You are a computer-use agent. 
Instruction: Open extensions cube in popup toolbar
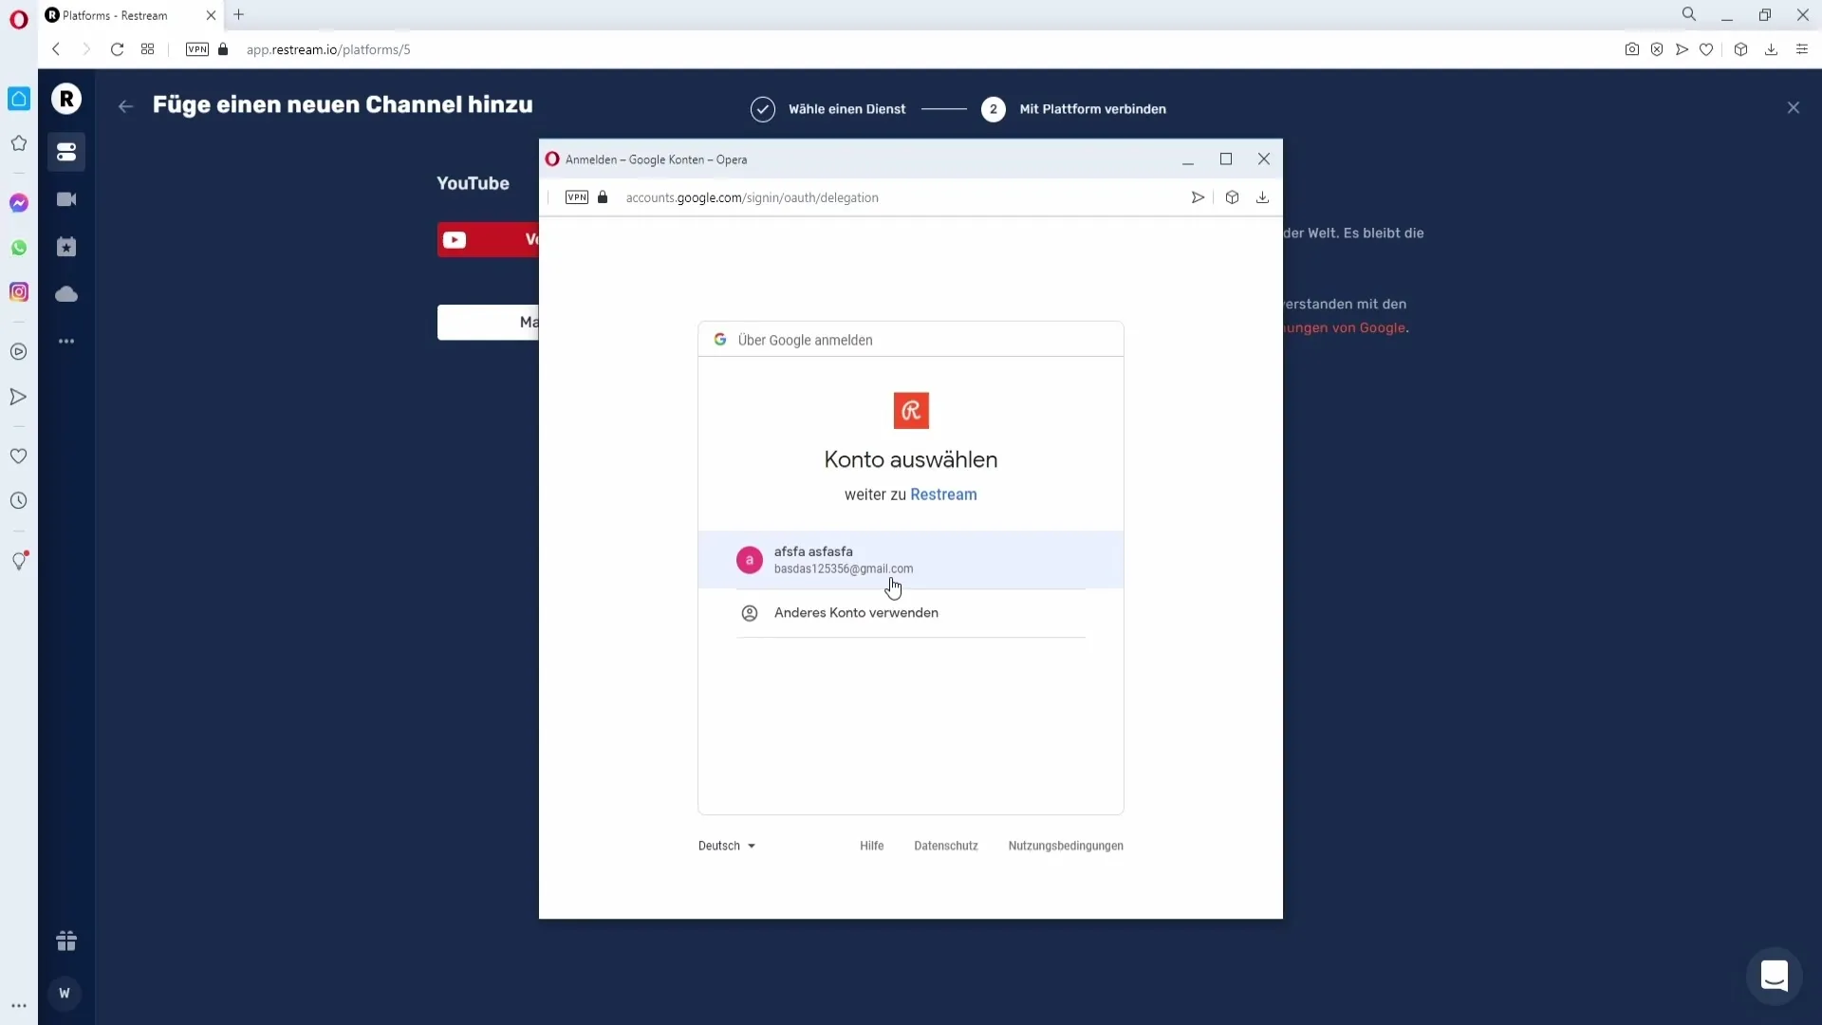click(1232, 197)
